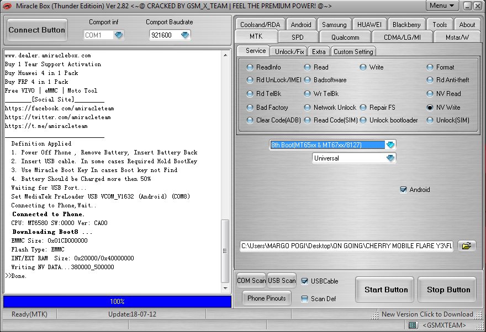
Task: Click the log scrollbar up arrow
Action: [x=225, y=55]
